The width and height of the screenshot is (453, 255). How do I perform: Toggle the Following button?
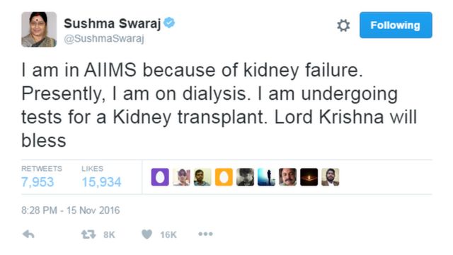pyautogui.click(x=396, y=25)
